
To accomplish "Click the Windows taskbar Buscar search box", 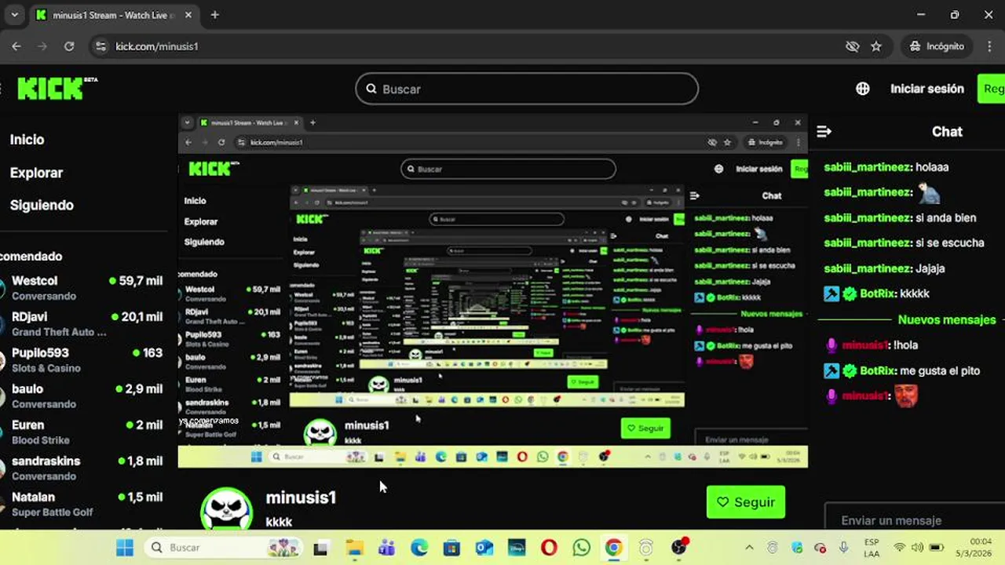I will tap(224, 548).
